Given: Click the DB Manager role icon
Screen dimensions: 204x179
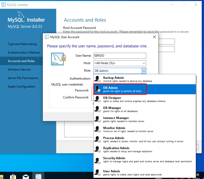Looking at the screenshot, I should (97, 109).
